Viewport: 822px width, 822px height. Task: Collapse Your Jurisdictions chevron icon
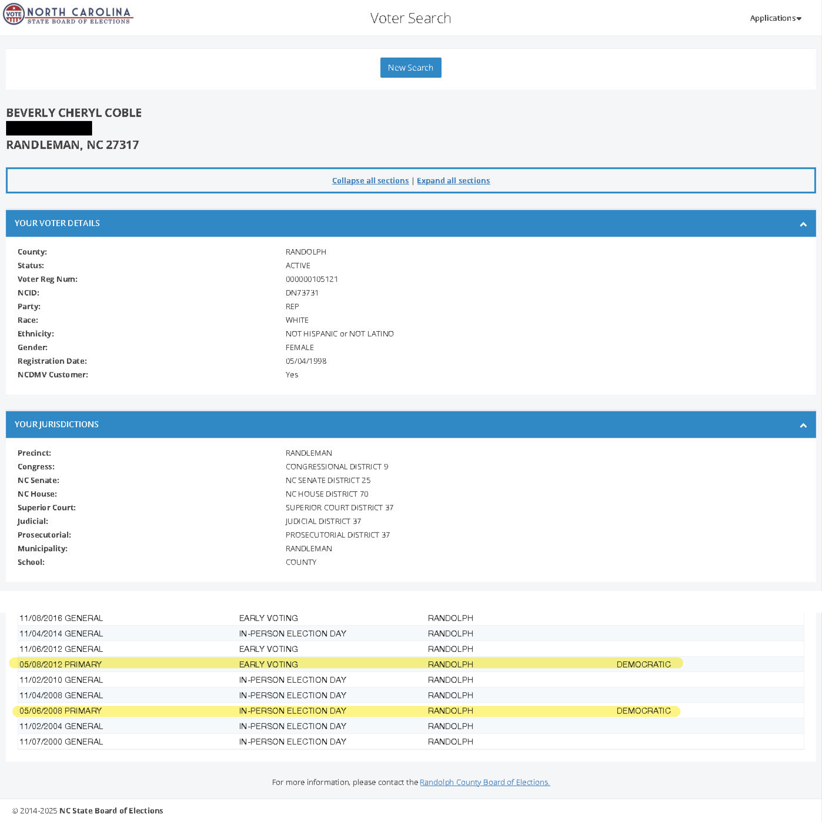803,425
